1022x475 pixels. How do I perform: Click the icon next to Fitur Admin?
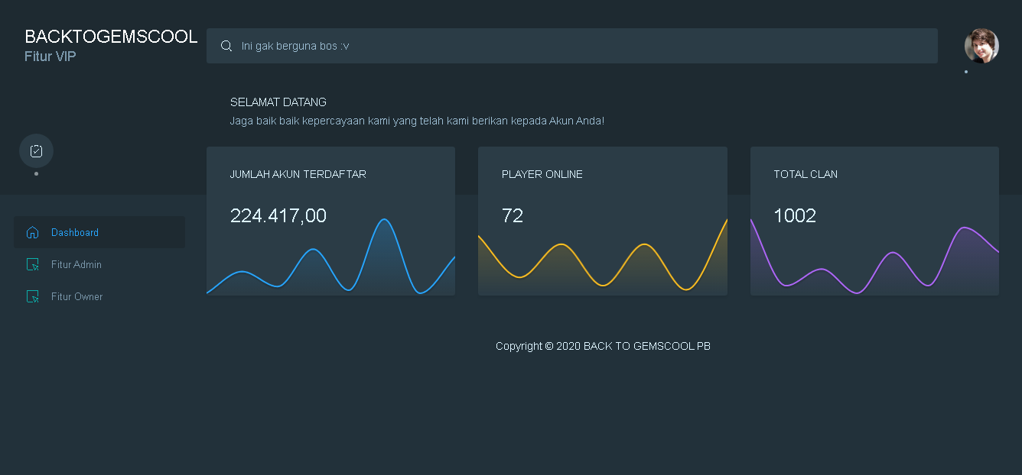[x=32, y=264]
